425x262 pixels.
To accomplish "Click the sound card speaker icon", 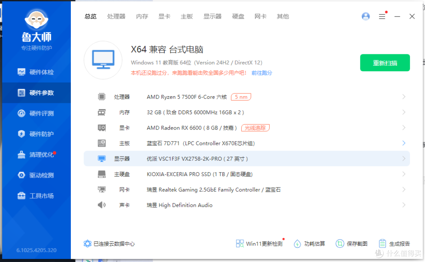I will click(102, 205).
